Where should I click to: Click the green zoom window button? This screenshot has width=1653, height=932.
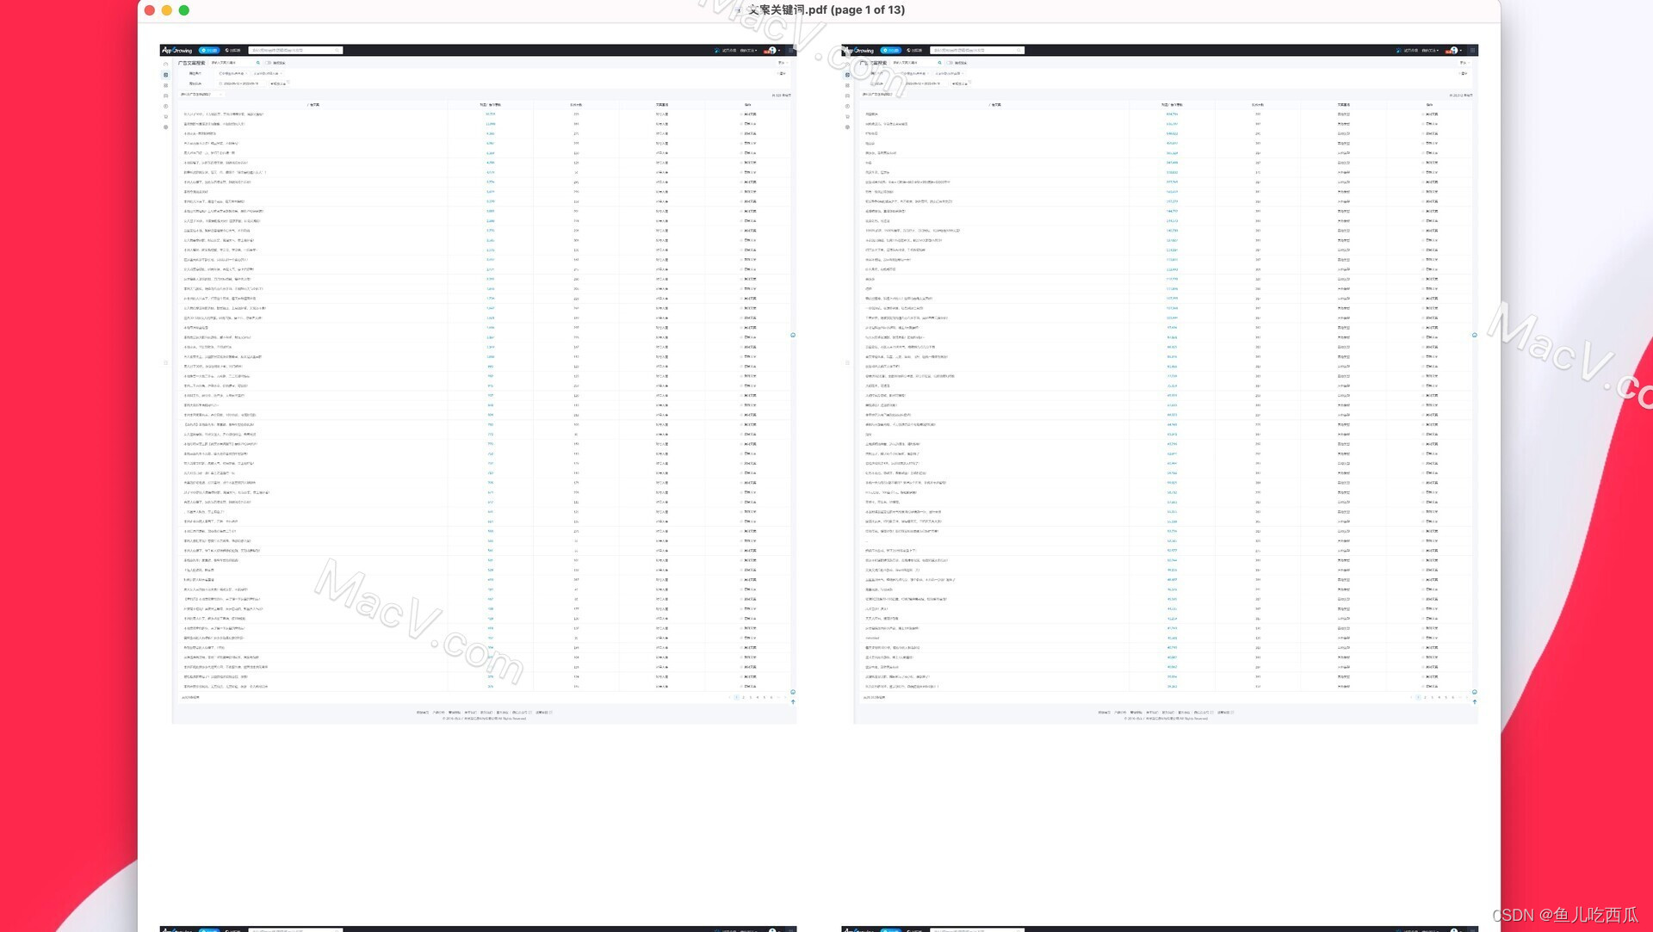(183, 10)
